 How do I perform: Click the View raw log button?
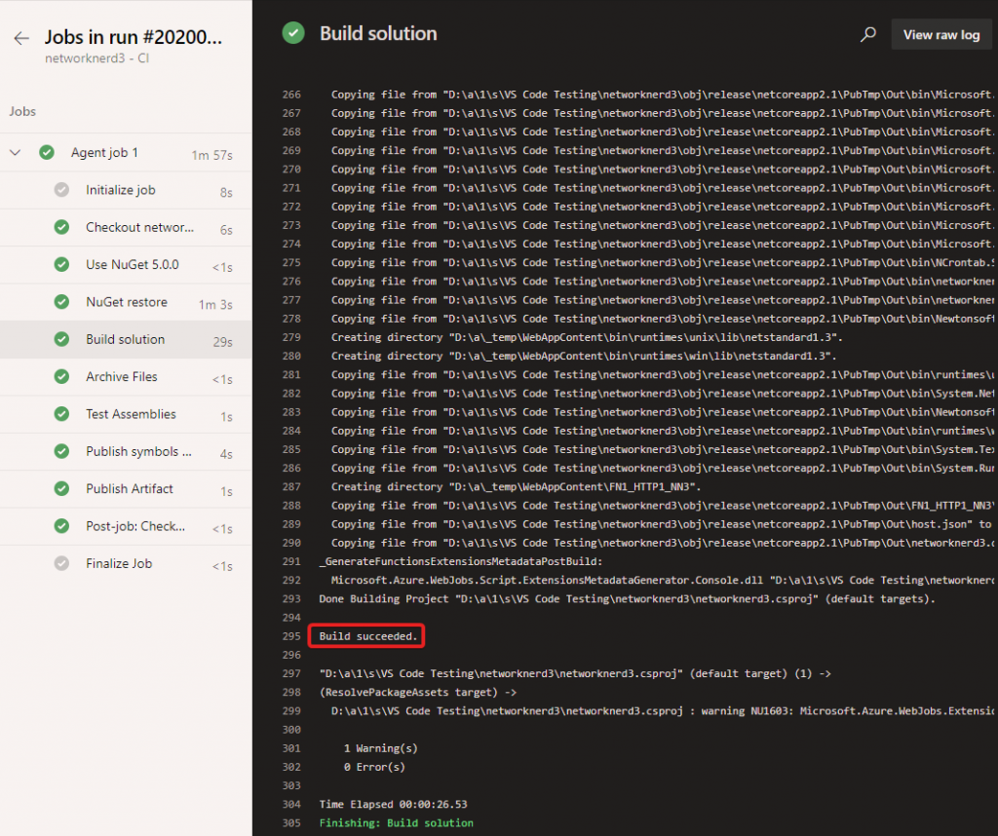(941, 35)
